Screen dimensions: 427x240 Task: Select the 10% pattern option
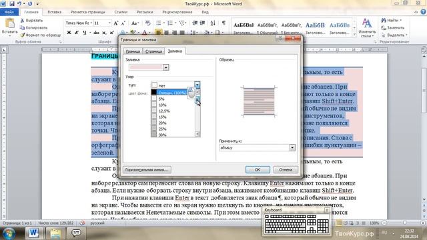173,105
